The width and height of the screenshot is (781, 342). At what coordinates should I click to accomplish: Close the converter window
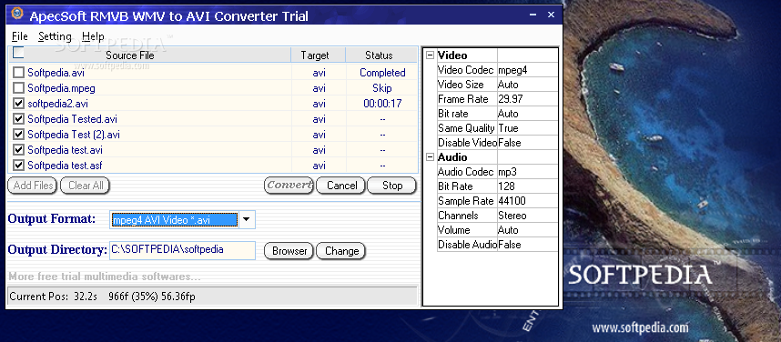(551, 15)
